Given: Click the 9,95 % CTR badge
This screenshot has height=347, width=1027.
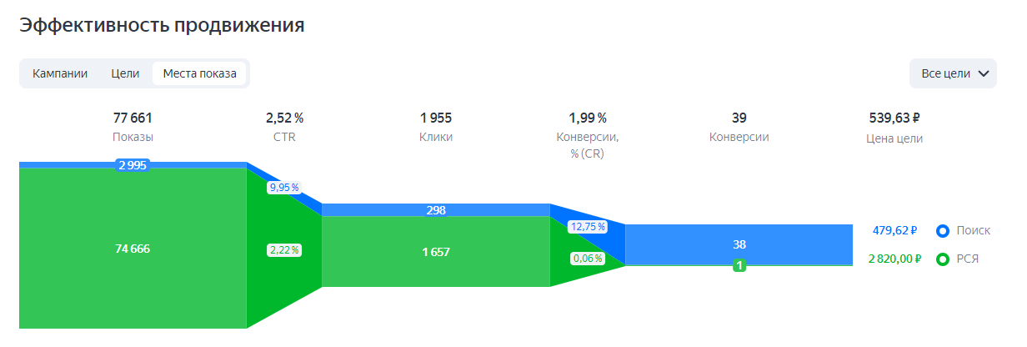Looking at the screenshot, I should (283, 188).
